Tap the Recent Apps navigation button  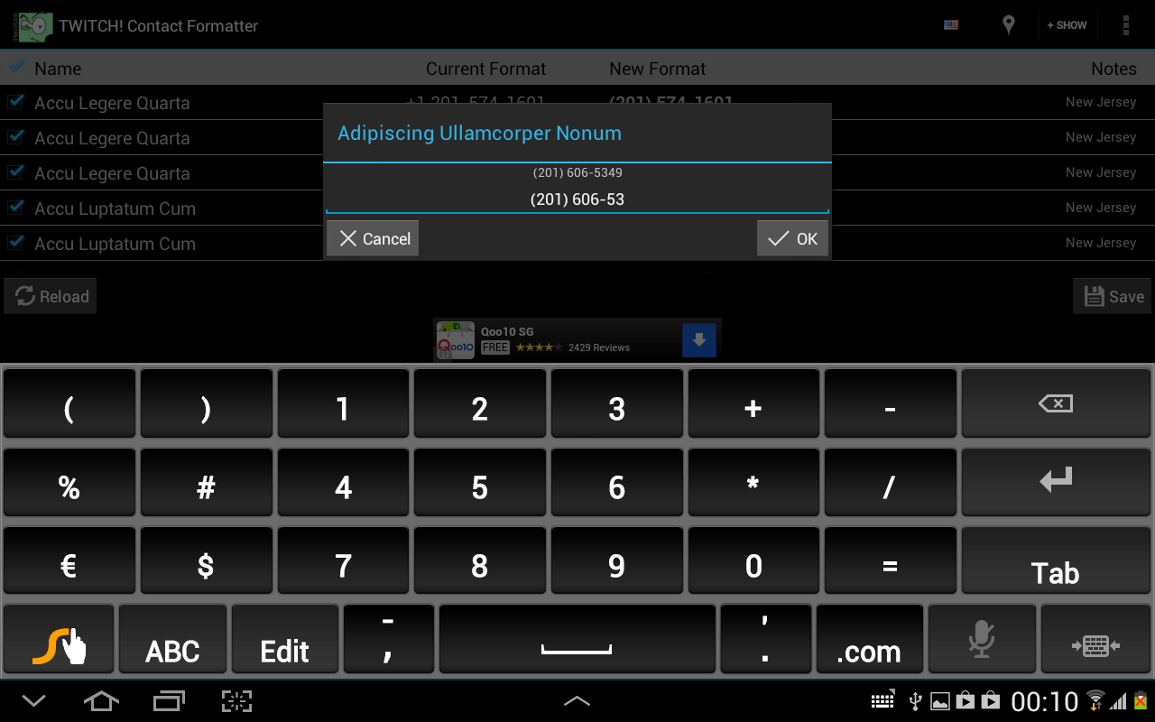169,700
